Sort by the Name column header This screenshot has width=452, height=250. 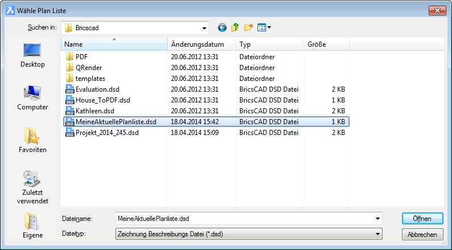(114, 44)
